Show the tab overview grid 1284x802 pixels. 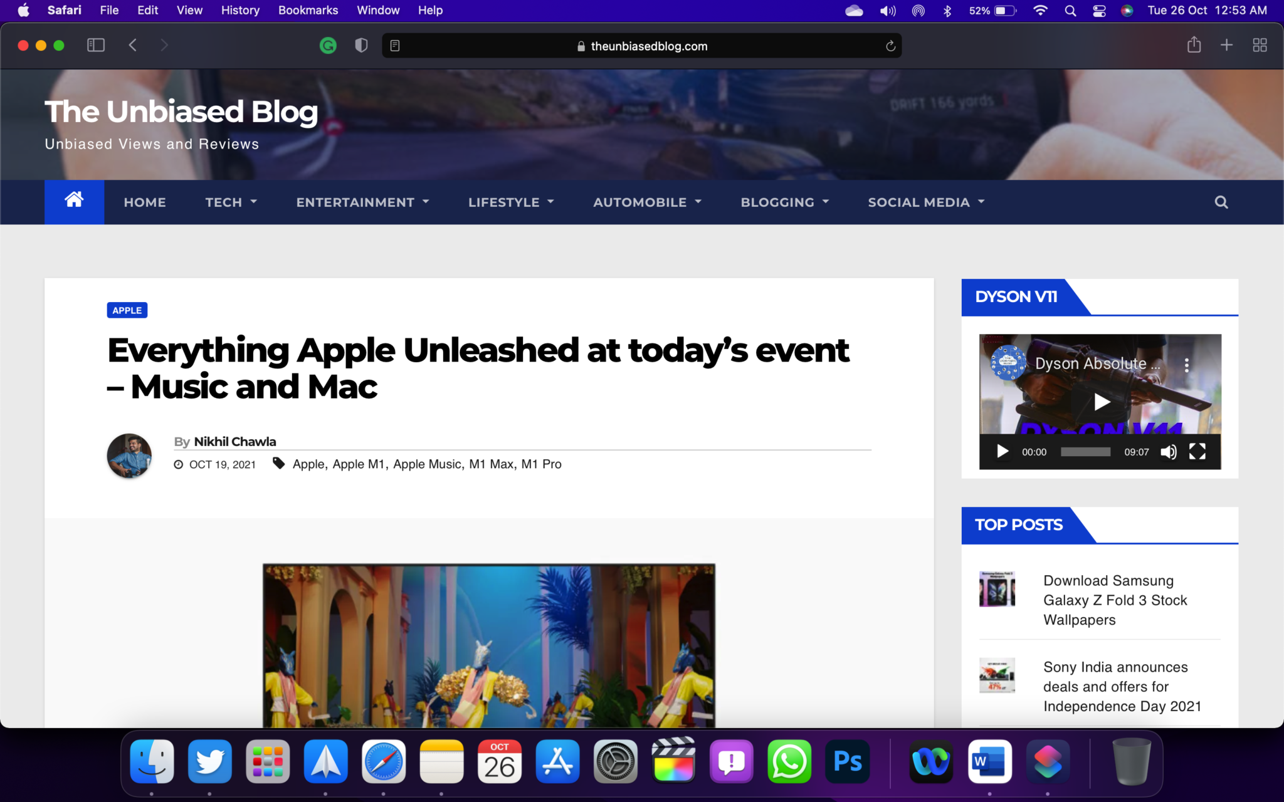(1260, 45)
